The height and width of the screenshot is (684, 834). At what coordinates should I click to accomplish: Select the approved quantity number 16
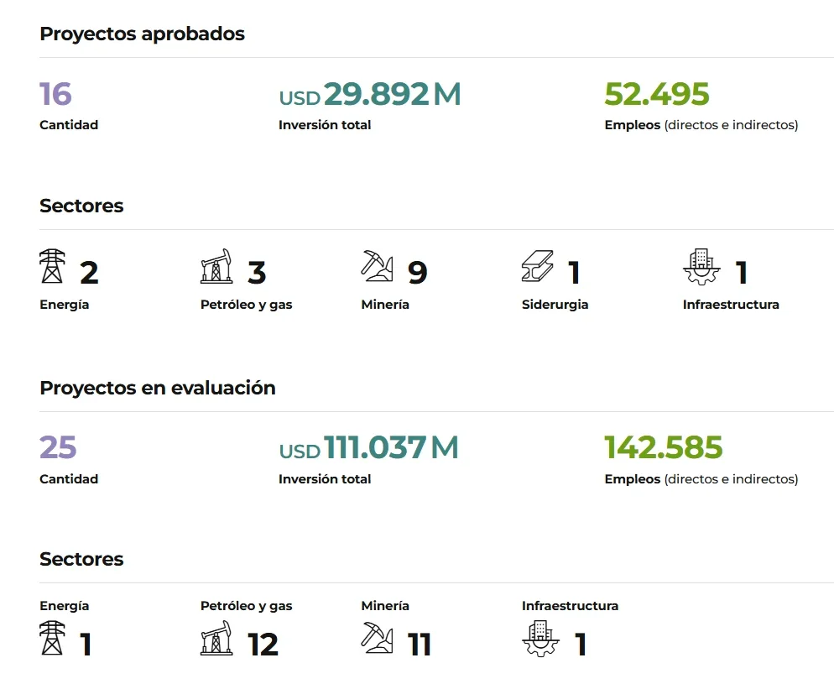tap(55, 94)
